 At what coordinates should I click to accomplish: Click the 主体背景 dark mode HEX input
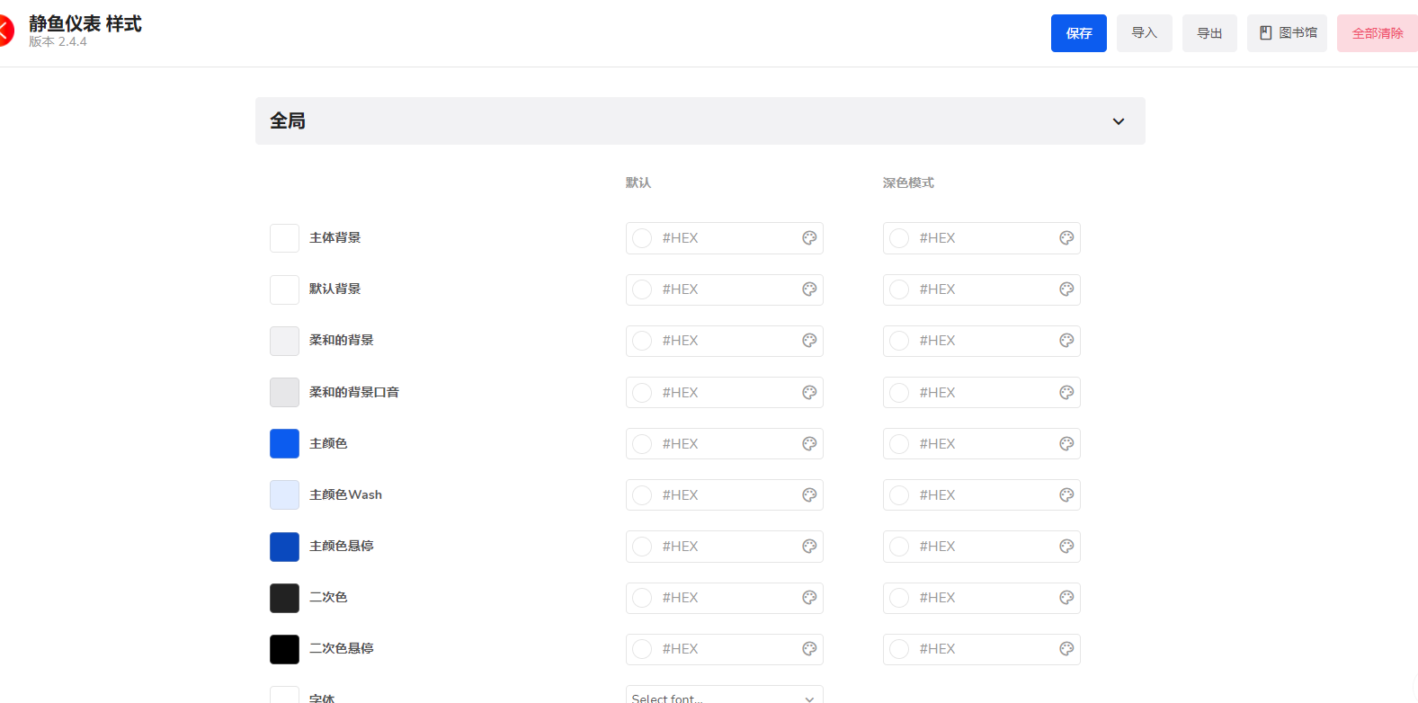coord(981,238)
